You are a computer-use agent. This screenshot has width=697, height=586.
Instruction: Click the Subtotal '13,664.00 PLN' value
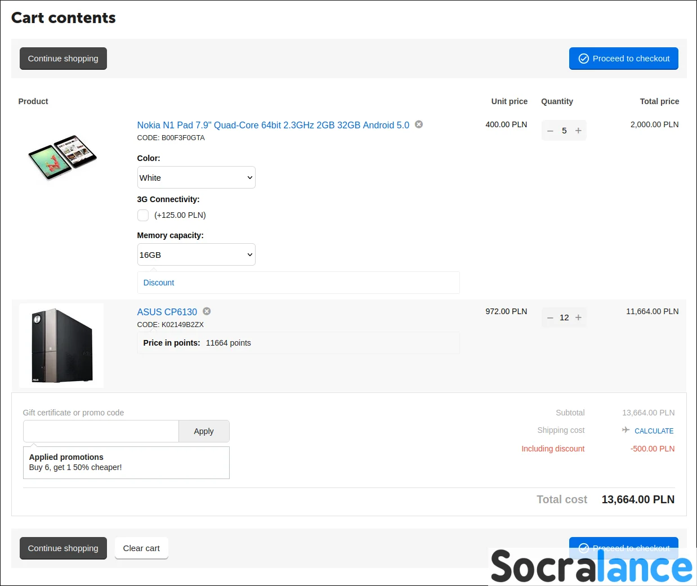point(649,413)
